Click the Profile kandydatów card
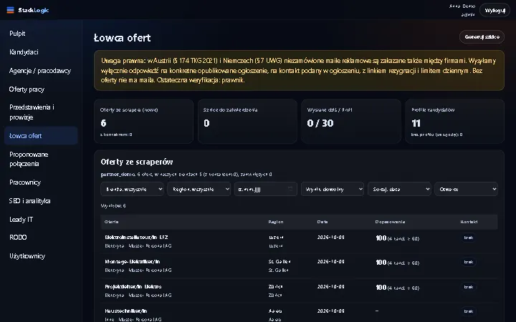 [x=455, y=121]
